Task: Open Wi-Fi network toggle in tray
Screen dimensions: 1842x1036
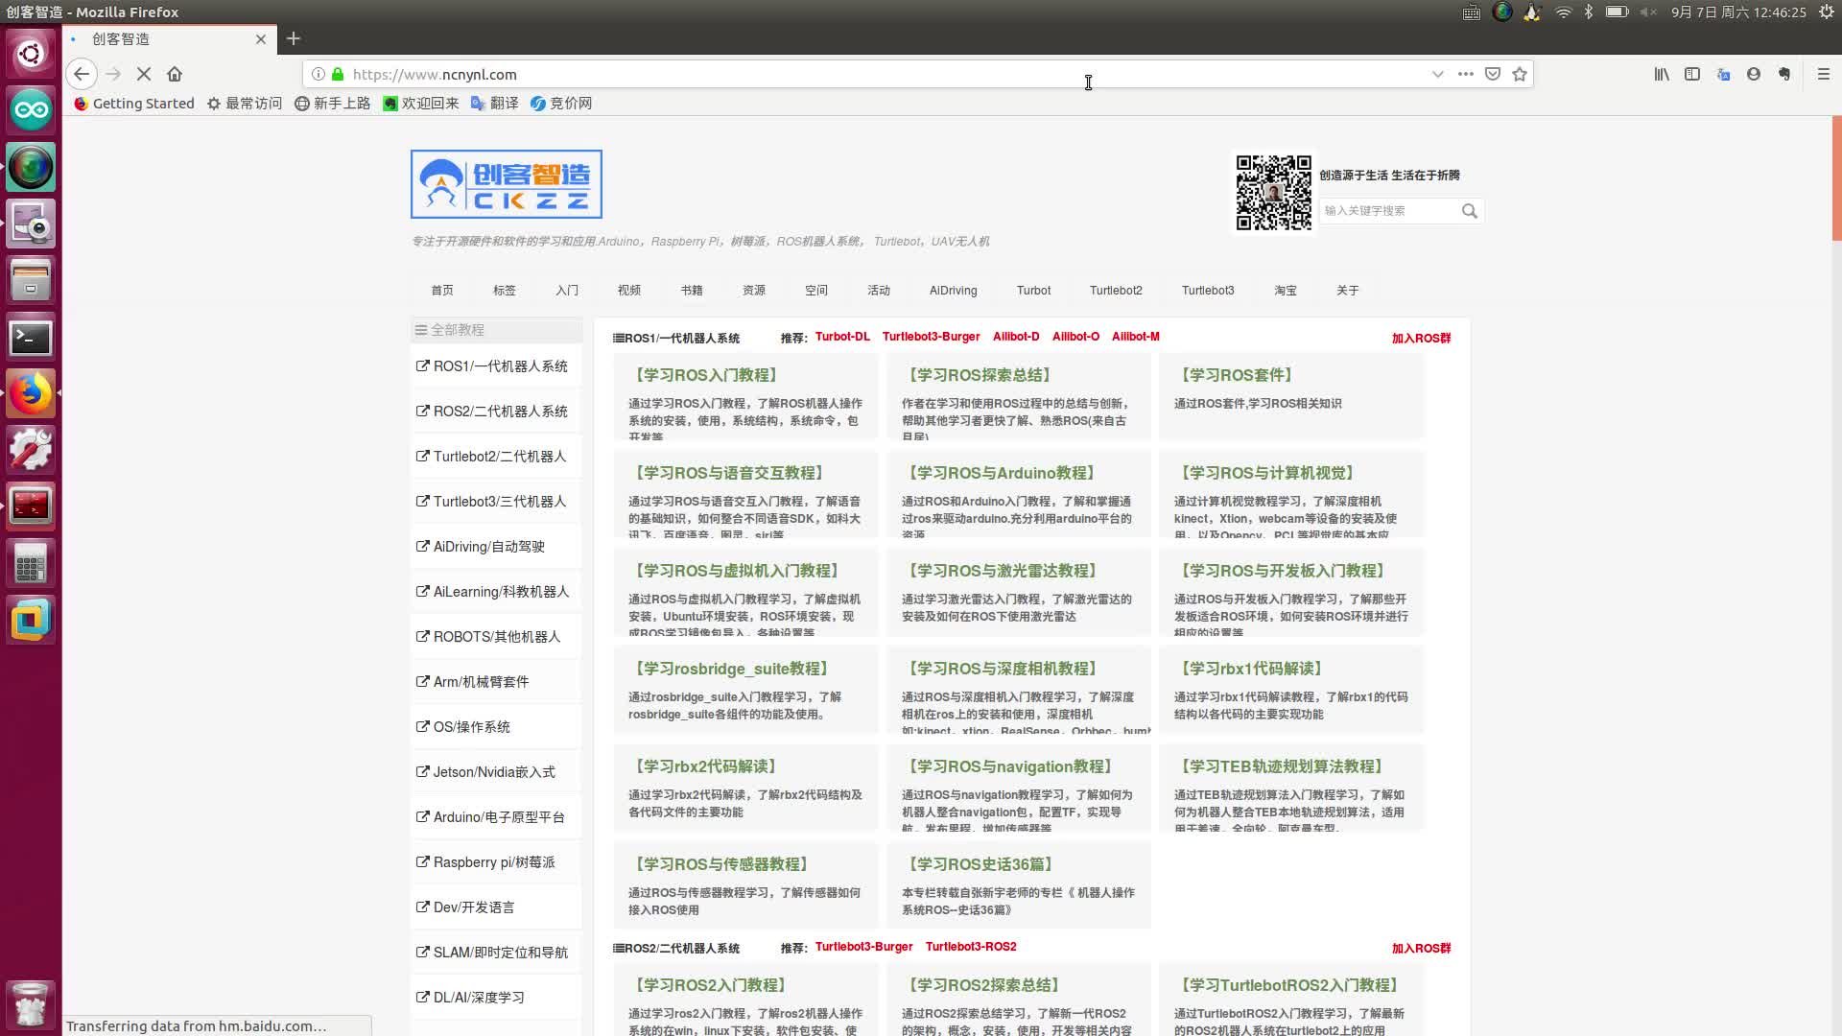Action: click(x=1563, y=12)
